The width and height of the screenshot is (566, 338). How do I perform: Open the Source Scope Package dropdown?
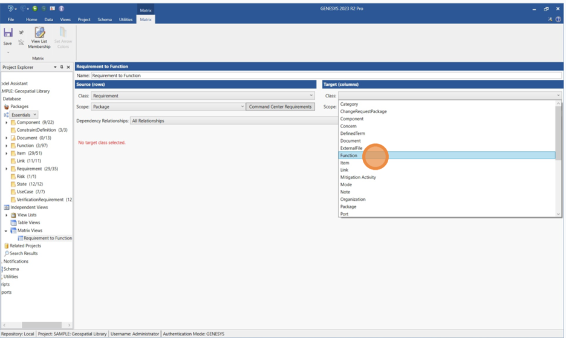168,106
